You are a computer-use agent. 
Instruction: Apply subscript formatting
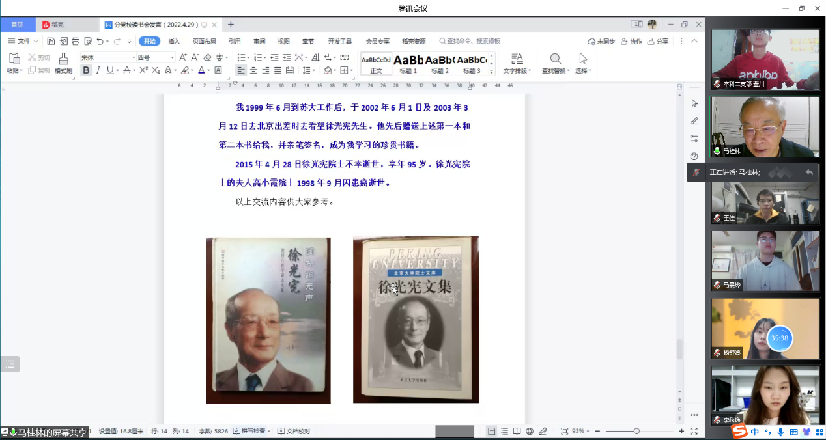(x=156, y=70)
